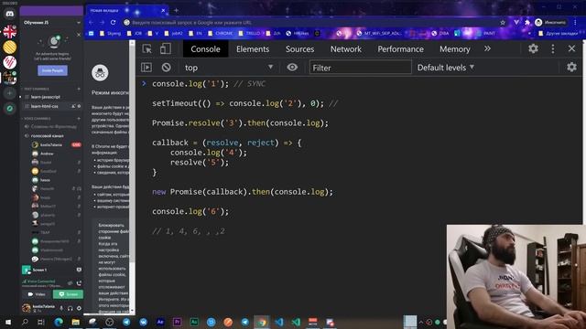The width and height of the screenshot is (586, 329).
Task: Go back with the Chrome back arrow
Action: click(x=92, y=22)
